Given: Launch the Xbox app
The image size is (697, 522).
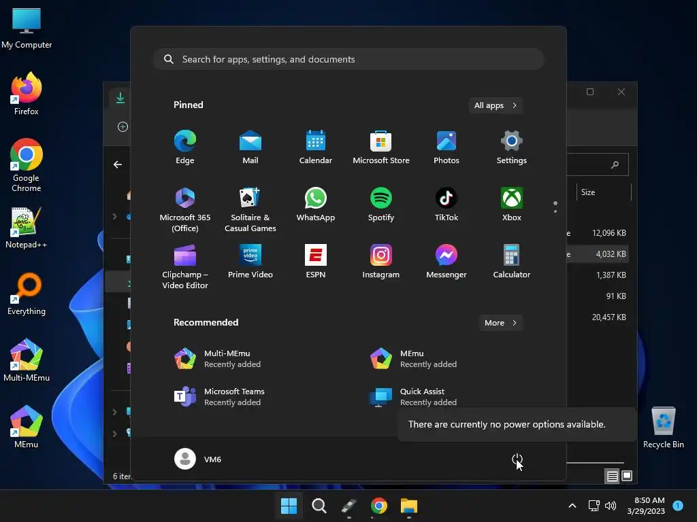Looking at the screenshot, I should pos(512,205).
